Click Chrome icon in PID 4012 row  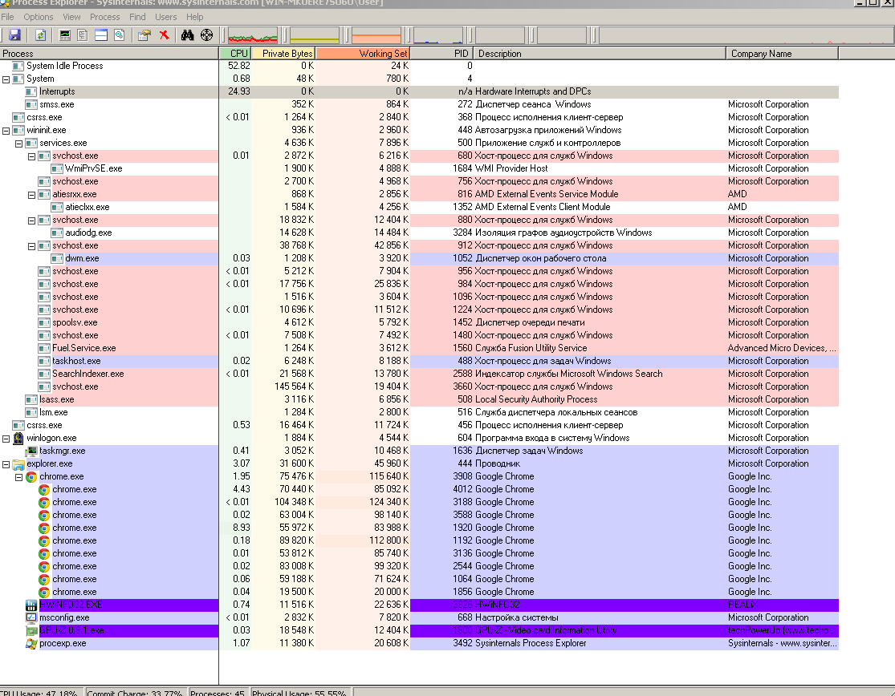[44, 489]
